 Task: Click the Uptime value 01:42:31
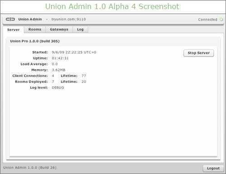click(x=60, y=58)
